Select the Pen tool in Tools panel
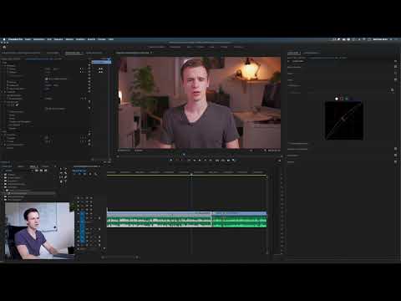This screenshot has width=401, height=301. click(66, 177)
